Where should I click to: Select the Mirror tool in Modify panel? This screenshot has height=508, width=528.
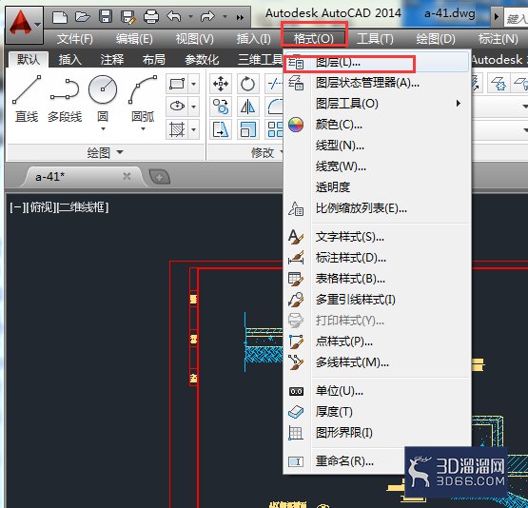pyautogui.click(x=247, y=107)
